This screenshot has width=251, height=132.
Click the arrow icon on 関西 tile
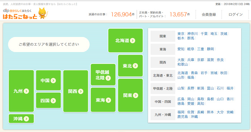(x=81, y=91)
